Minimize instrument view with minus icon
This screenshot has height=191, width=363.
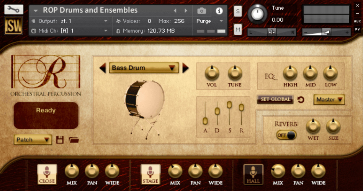[x=357, y=14]
